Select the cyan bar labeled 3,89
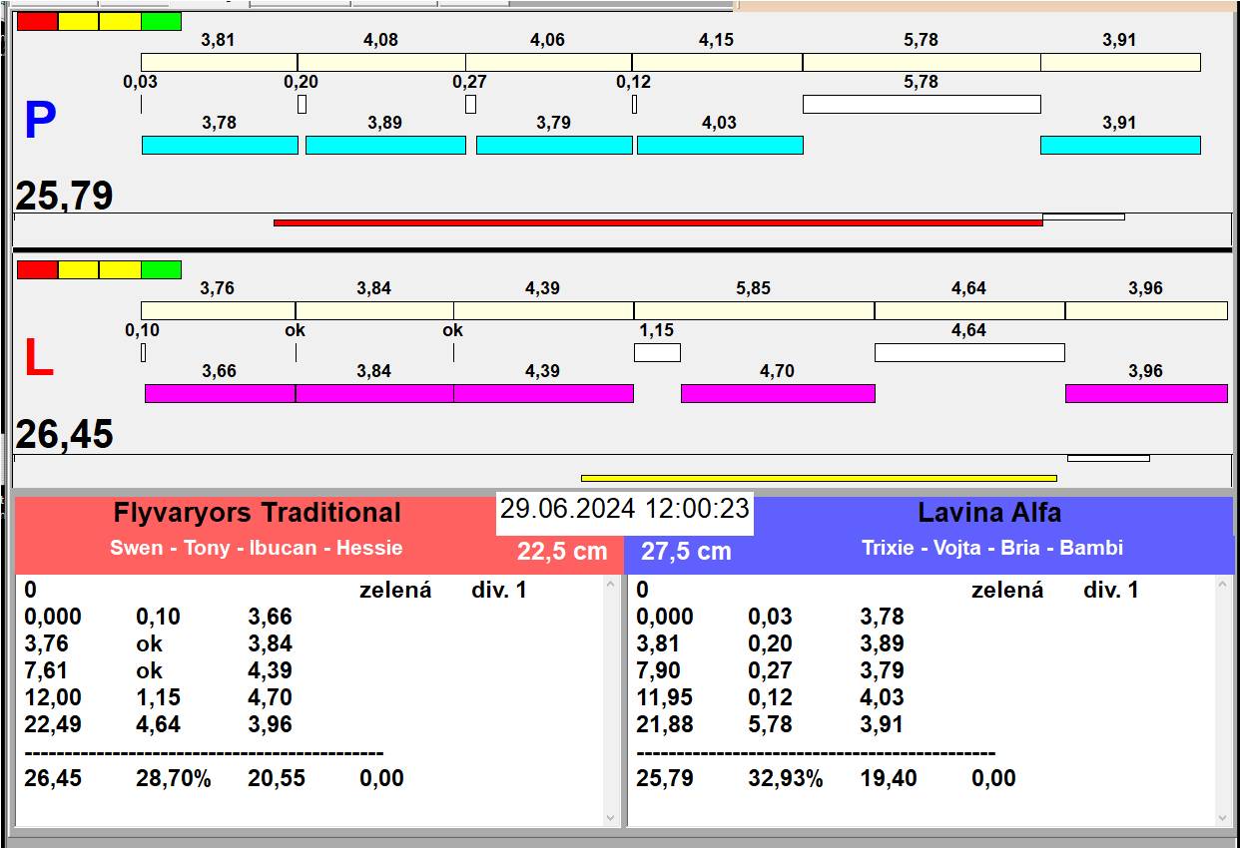The width and height of the screenshot is (1240, 848). (x=385, y=145)
